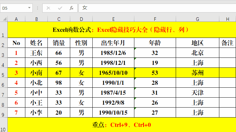Select row 6 header

(4, 83)
